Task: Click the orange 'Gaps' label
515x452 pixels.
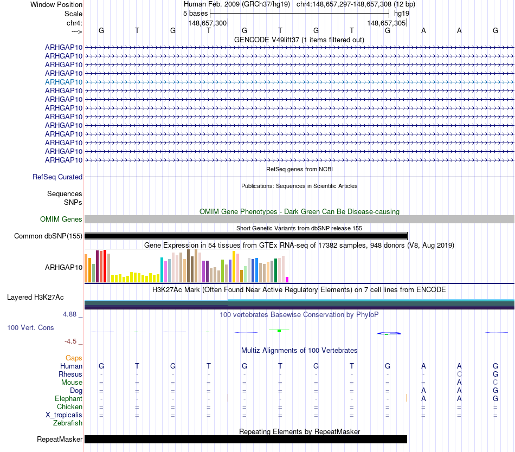Action: pos(74,358)
